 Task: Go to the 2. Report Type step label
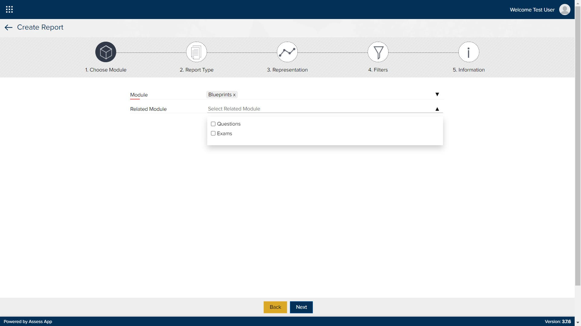(196, 70)
